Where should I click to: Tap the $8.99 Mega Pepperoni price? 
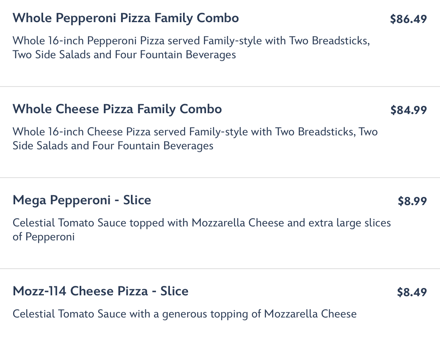tap(412, 201)
